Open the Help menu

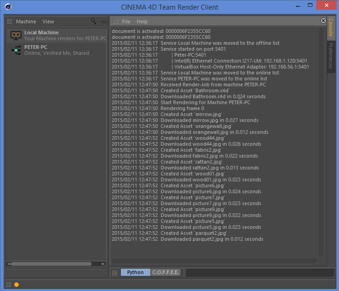(x=142, y=21)
